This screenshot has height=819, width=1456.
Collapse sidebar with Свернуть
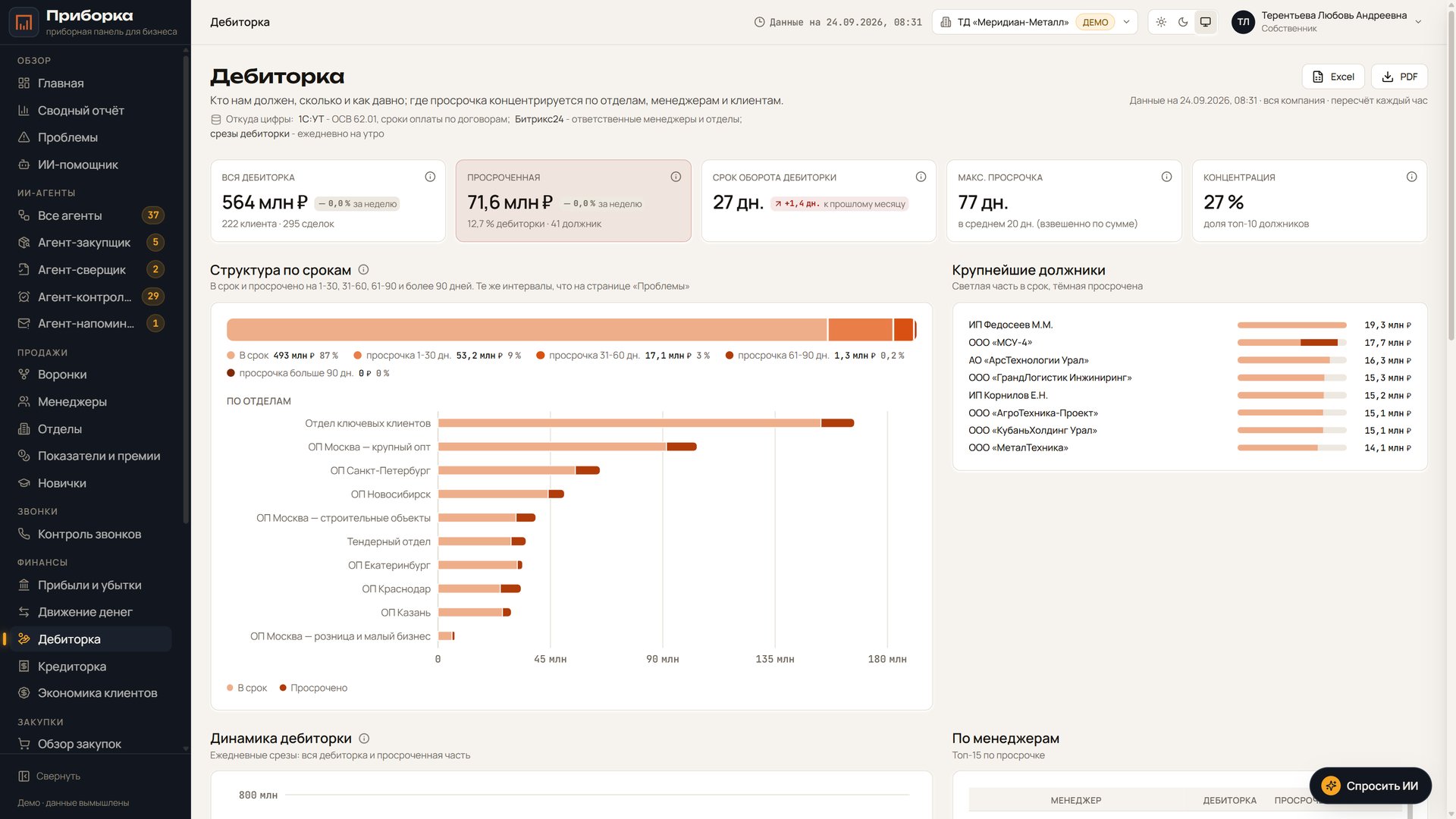49,776
